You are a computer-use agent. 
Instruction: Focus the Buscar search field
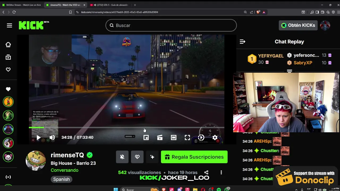tap(171, 25)
